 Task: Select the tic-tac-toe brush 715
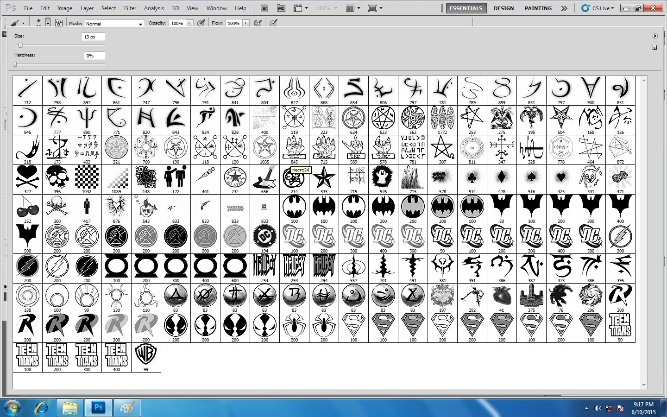point(353,179)
